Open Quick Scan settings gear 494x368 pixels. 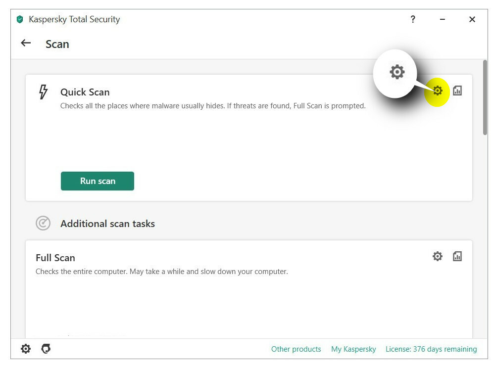(437, 91)
